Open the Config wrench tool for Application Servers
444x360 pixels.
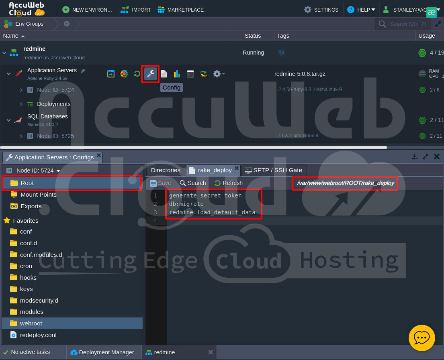(x=150, y=74)
